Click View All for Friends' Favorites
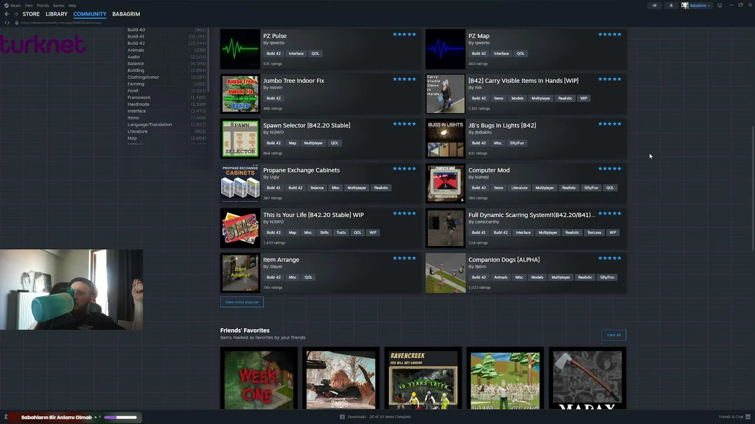This screenshot has height=424, width=755. point(613,335)
